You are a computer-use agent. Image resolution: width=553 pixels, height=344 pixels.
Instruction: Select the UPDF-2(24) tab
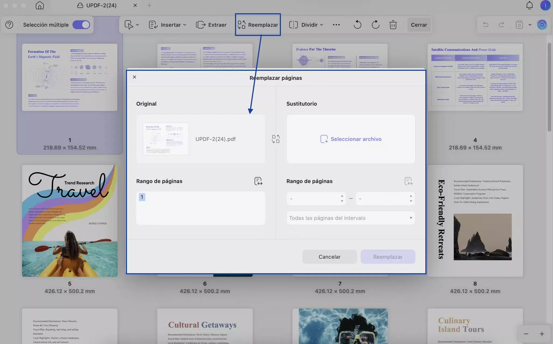click(101, 5)
